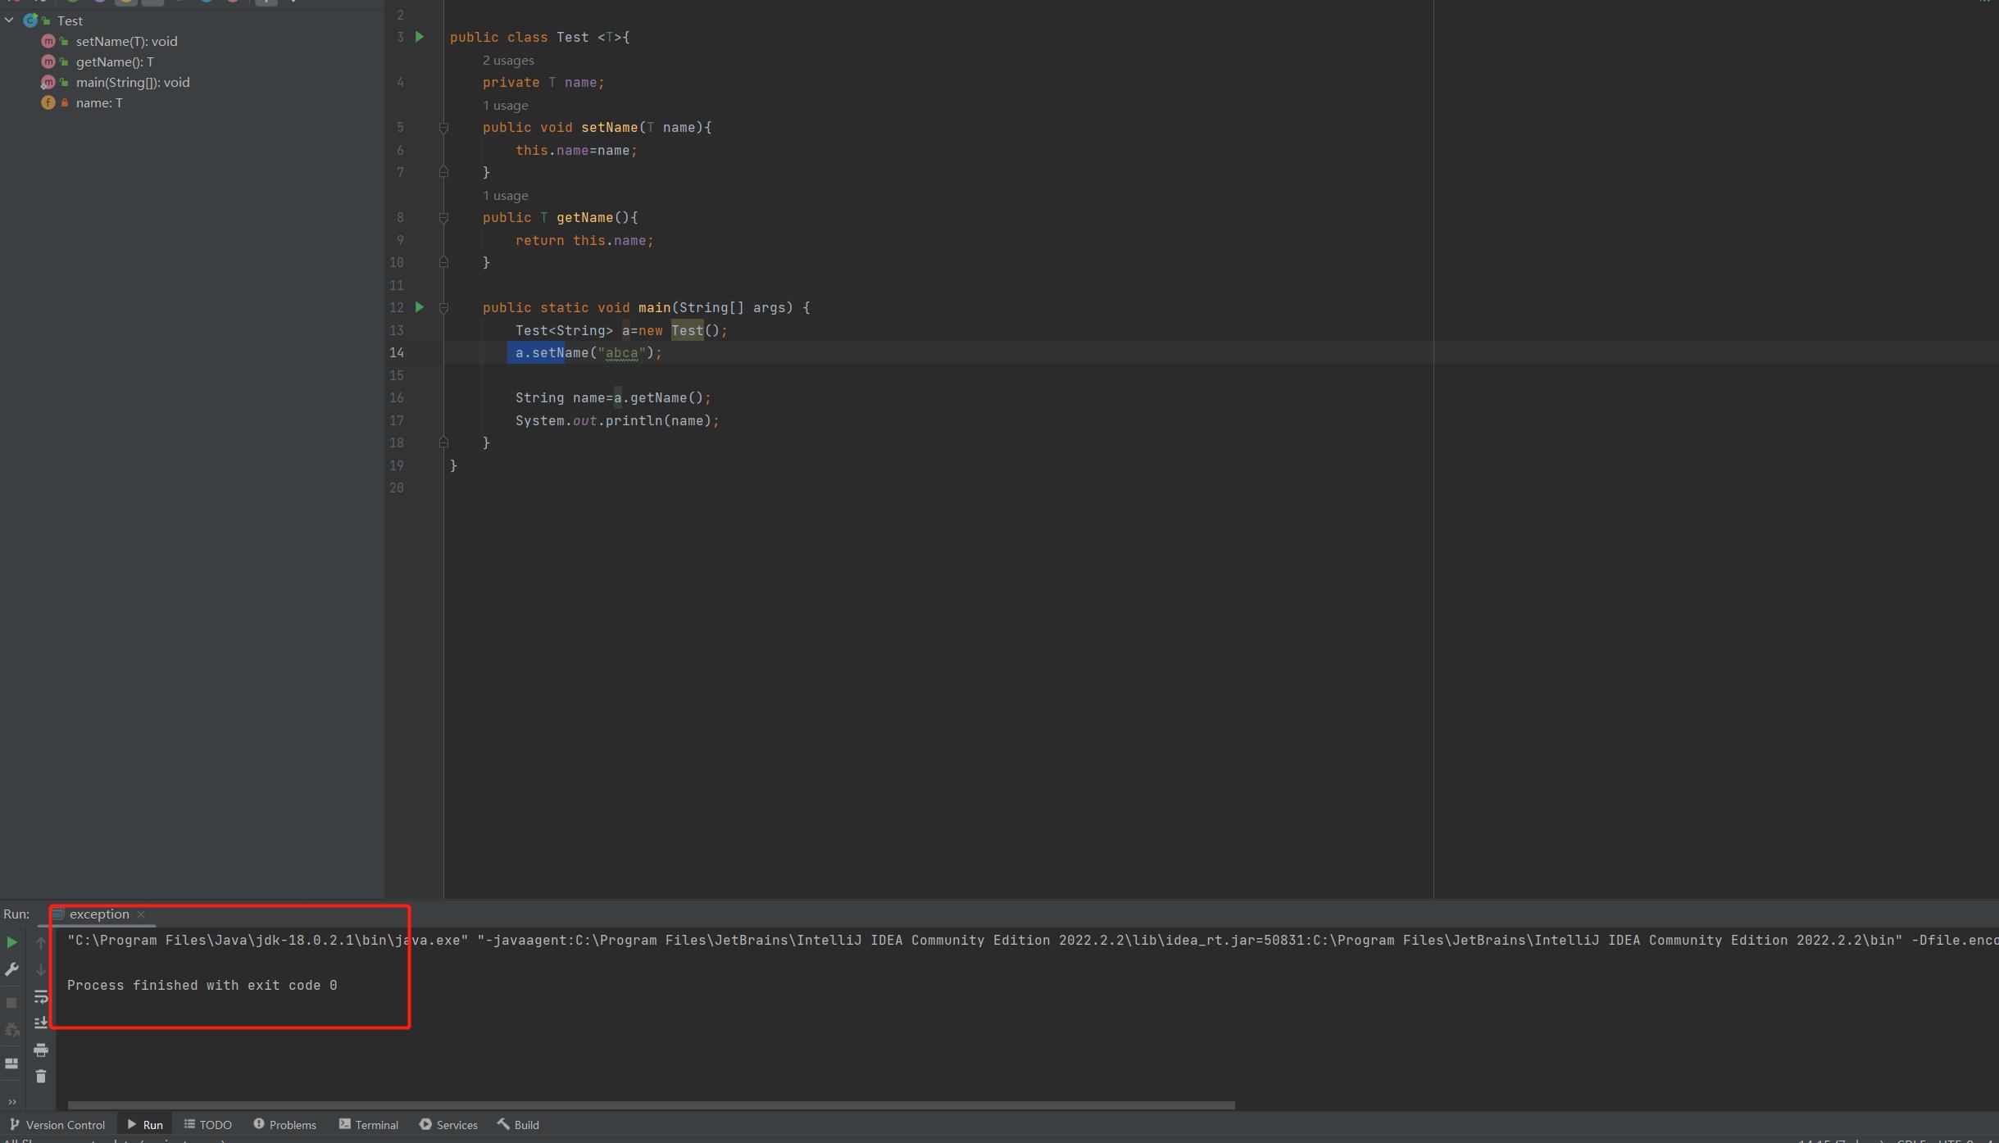Select the Test class in Structure tree
1999x1143 pixels.
pyautogui.click(x=70, y=20)
